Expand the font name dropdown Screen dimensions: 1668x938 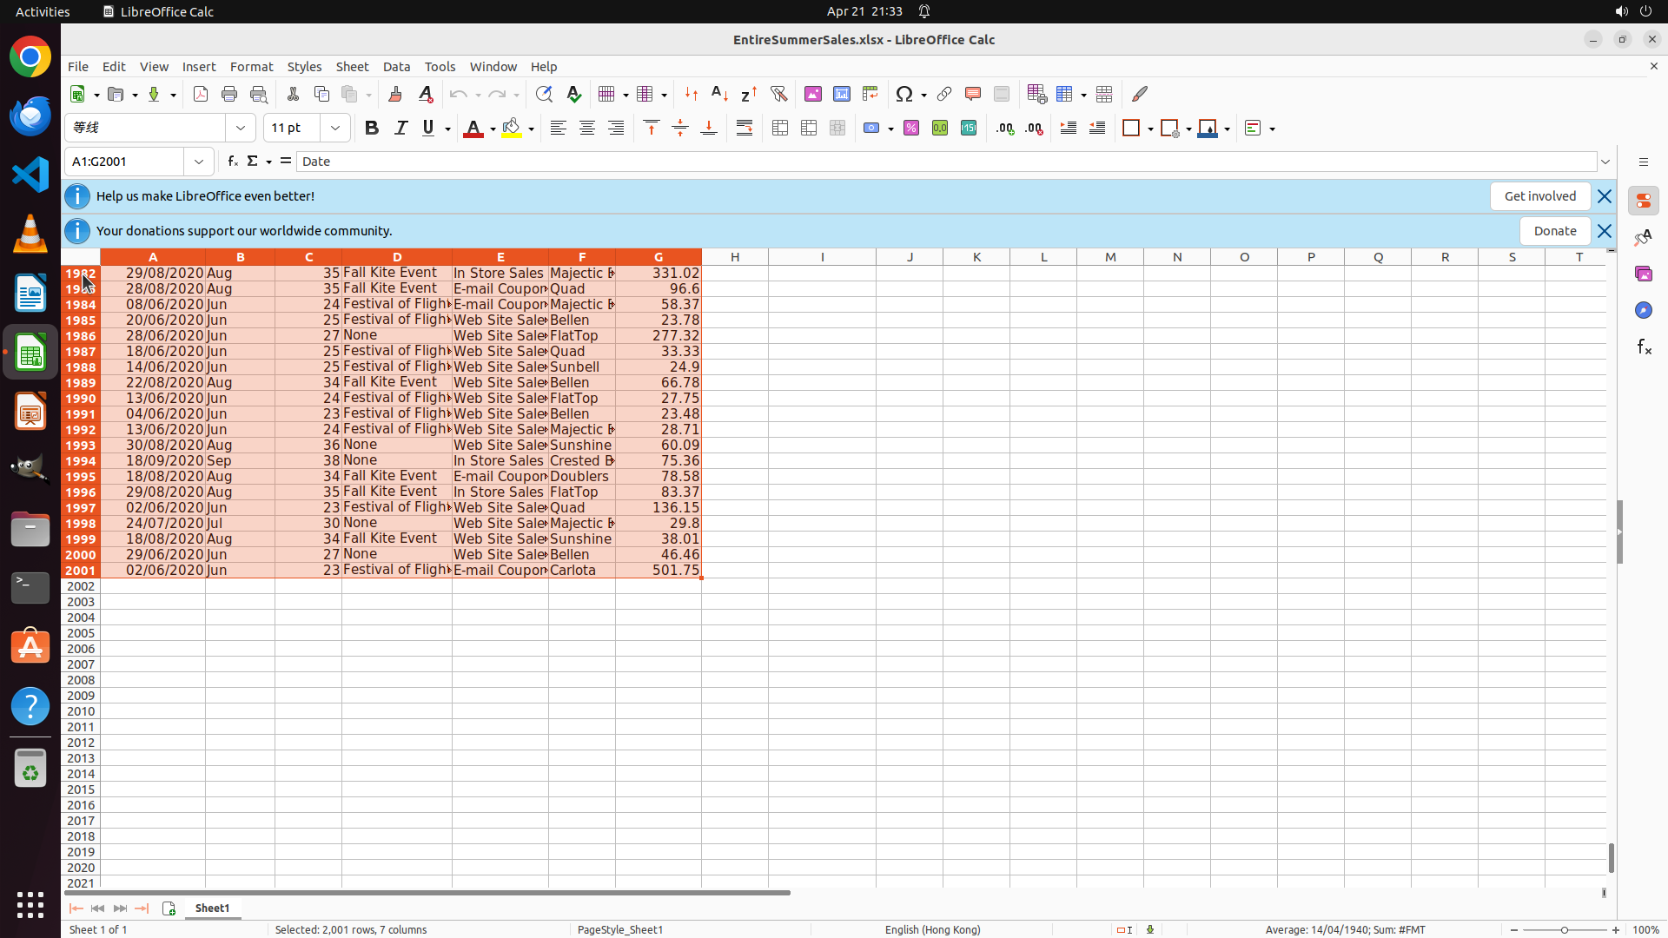coord(241,129)
